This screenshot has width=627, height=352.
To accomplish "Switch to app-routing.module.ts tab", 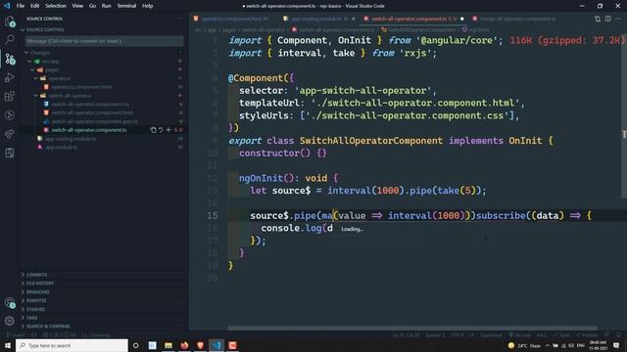I will pos(318,19).
